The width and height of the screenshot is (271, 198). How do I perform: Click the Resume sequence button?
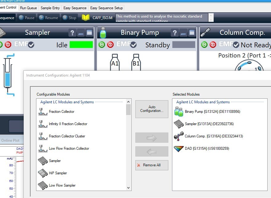pos(49,18)
